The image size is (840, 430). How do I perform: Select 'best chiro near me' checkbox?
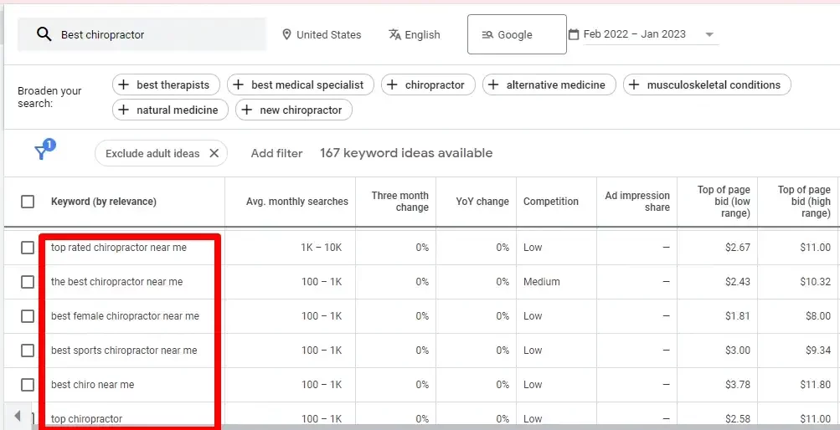tap(28, 385)
